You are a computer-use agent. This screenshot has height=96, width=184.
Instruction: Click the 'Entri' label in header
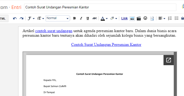(16, 7)
